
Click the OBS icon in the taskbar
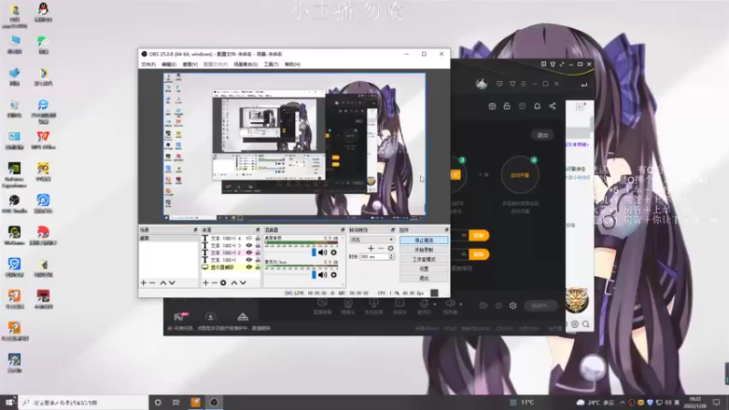coord(214,402)
